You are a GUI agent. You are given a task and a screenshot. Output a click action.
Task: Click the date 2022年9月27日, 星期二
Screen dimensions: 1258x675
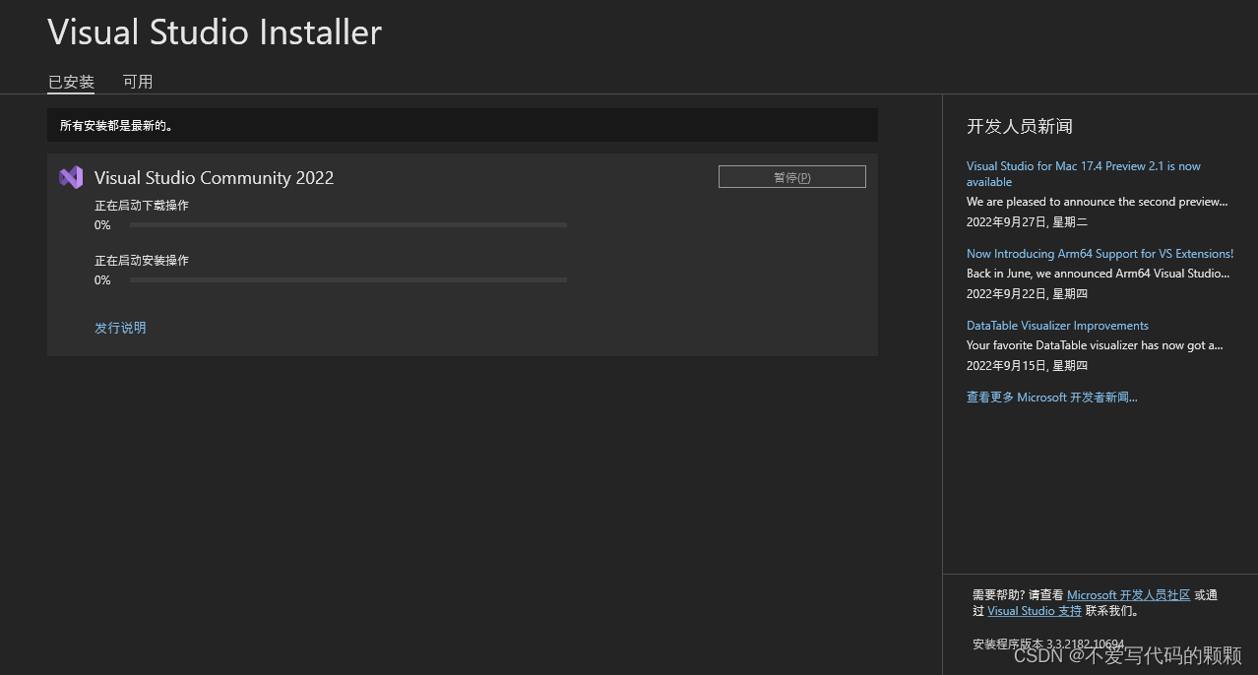coord(1027,222)
